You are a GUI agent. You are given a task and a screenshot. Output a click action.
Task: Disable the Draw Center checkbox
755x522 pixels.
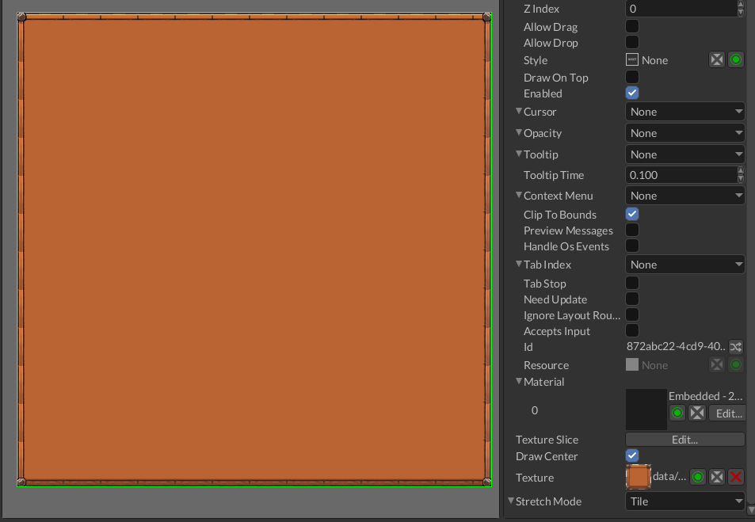pyautogui.click(x=632, y=455)
